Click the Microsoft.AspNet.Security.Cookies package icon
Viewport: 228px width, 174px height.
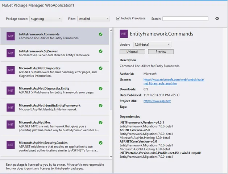point(11,145)
